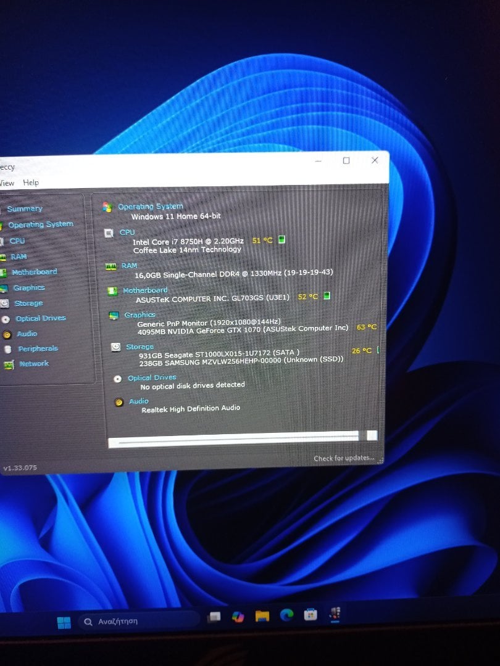
Task: Open Copilot from the taskbar
Action: [238, 617]
